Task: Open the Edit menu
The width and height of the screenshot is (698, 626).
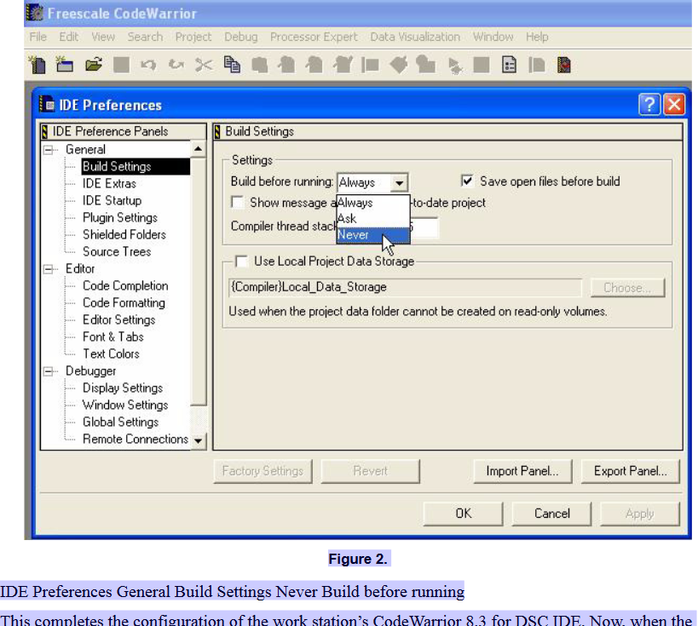Action: pyautogui.click(x=68, y=37)
